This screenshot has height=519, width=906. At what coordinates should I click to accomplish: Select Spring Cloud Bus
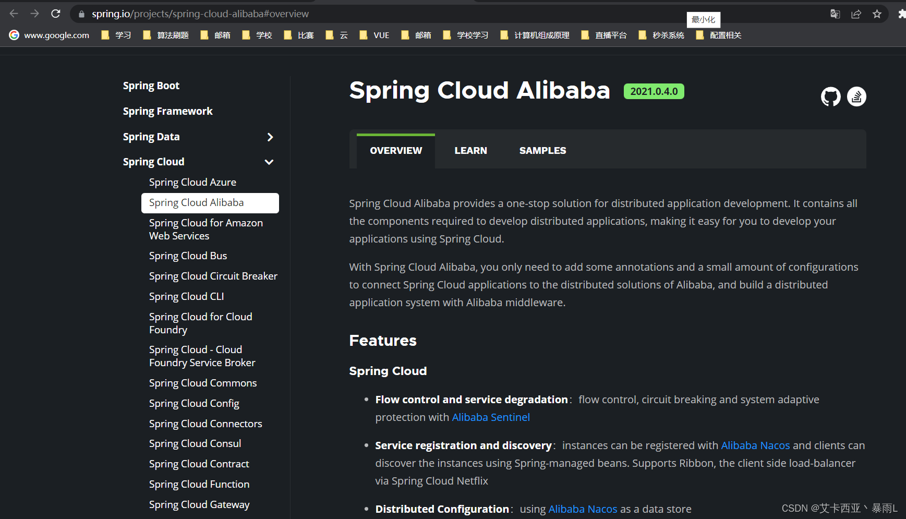click(188, 256)
